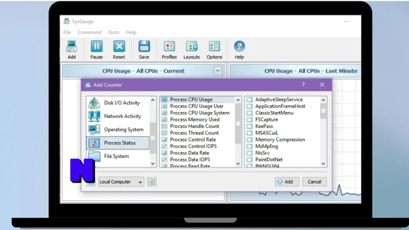This screenshot has width=409, height=230.
Task: Click up arrow of counter list scrollbar
Action: [238, 100]
